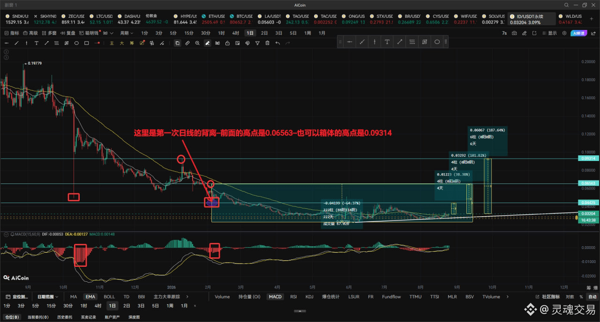Select the ellipse drawing tool in left toolbar
Screen dimensions: 600x322
tap(76, 43)
